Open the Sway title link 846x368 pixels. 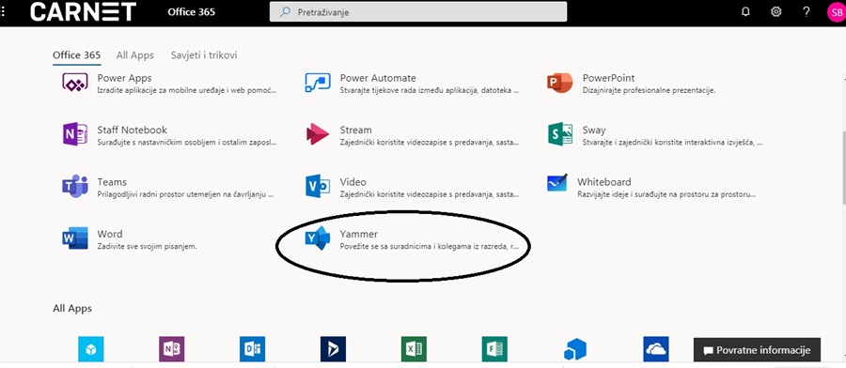(x=594, y=130)
